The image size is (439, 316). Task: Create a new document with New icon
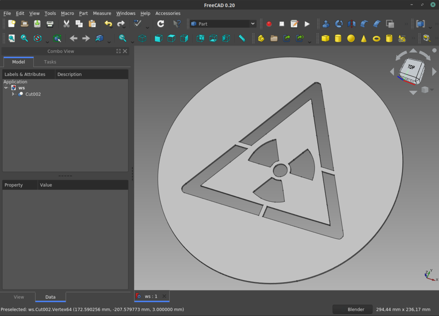pos(12,24)
